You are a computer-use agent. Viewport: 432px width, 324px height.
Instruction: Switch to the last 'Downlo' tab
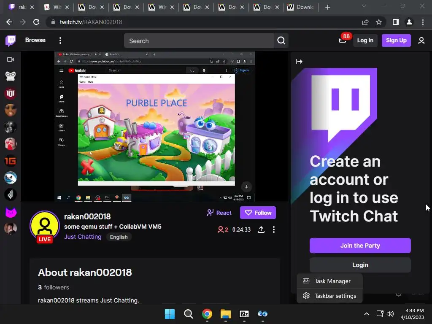pyautogui.click(x=302, y=7)
